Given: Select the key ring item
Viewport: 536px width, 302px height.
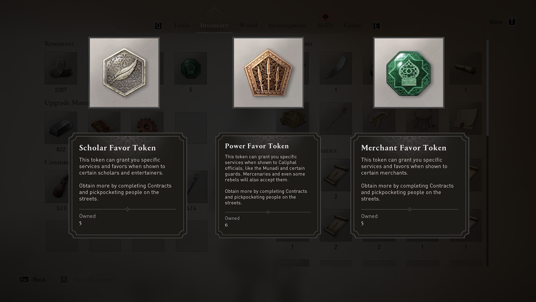Looking at the screenshot, I should click(x=422, y=119).
